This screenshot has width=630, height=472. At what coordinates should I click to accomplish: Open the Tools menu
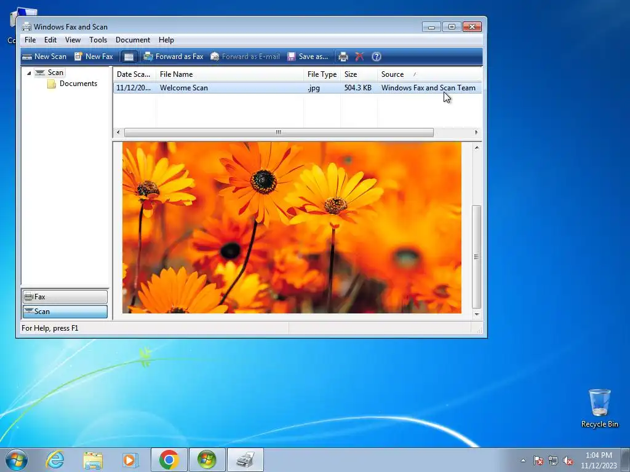[x=98, y=40]
